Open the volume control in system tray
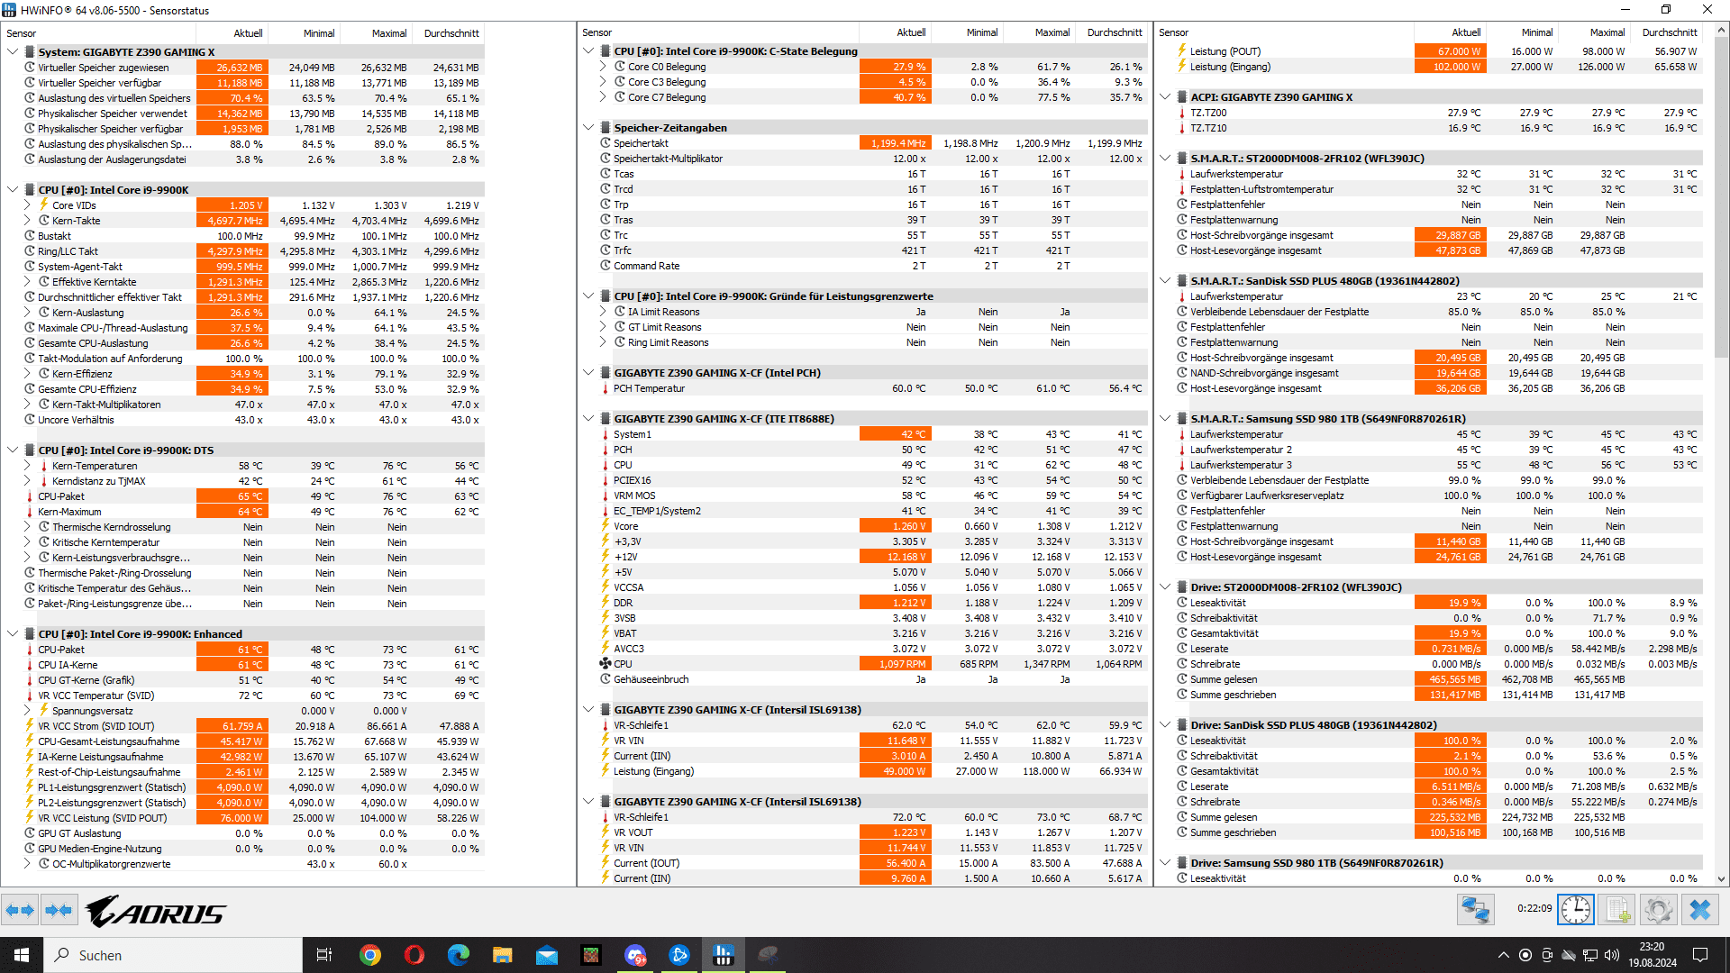This screenshot has height=973, width=1730. [1612, 955]
